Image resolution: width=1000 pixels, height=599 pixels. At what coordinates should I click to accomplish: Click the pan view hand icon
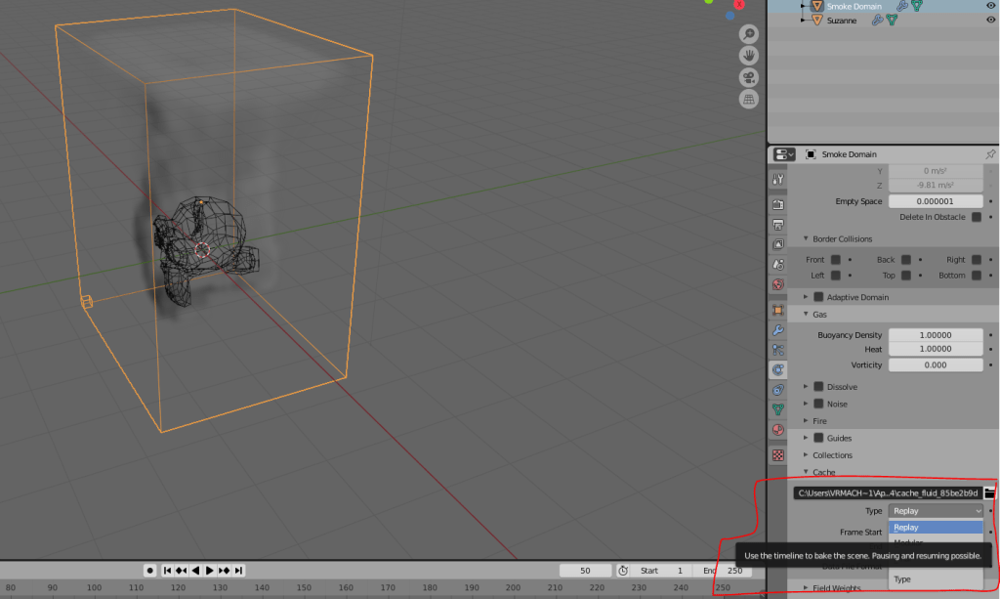(x=749, y=56)
